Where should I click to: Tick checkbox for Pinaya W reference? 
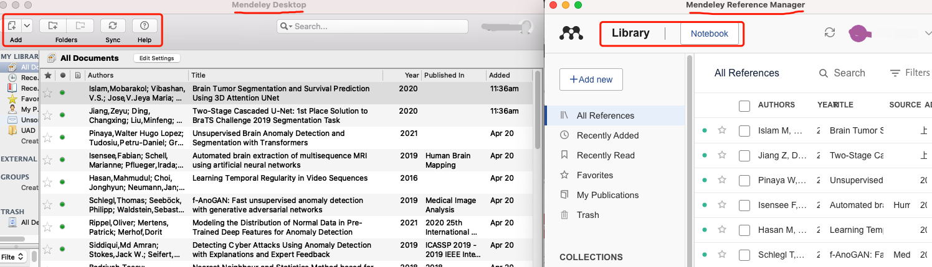pyautogui.click(x=744, y=181)
